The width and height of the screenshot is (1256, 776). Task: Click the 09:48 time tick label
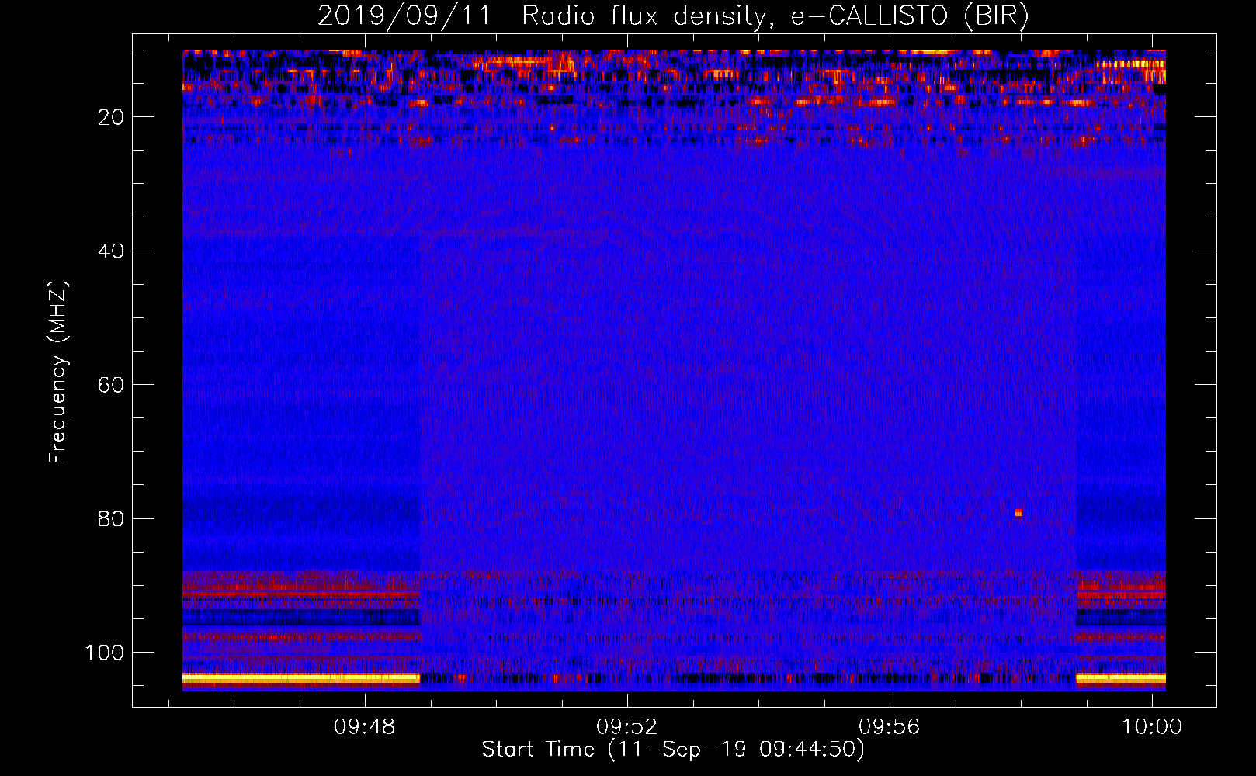pos(365,727)
